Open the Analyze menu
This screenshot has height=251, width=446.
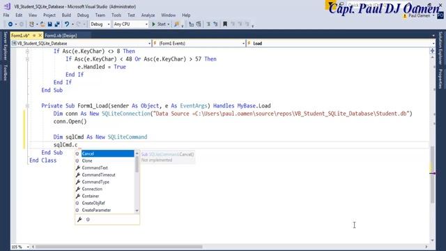click(148, 15)
